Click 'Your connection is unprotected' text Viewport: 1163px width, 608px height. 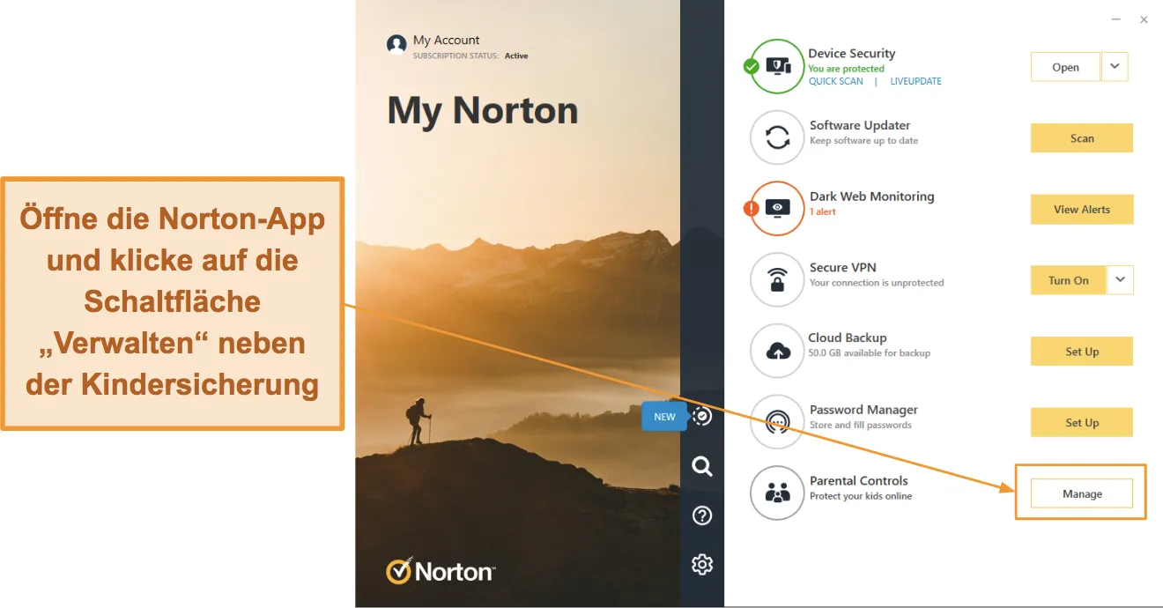pyautogui.click(x=877, y=283)
